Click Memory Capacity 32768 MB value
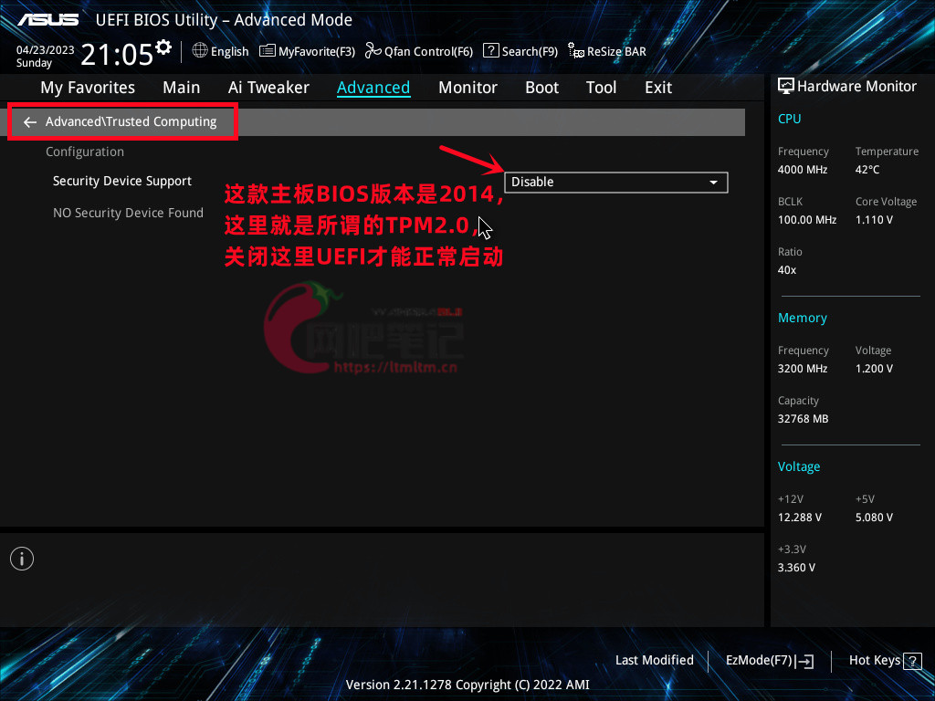The image size is (935, 701). pyautogui.click(x=803, y=419)
